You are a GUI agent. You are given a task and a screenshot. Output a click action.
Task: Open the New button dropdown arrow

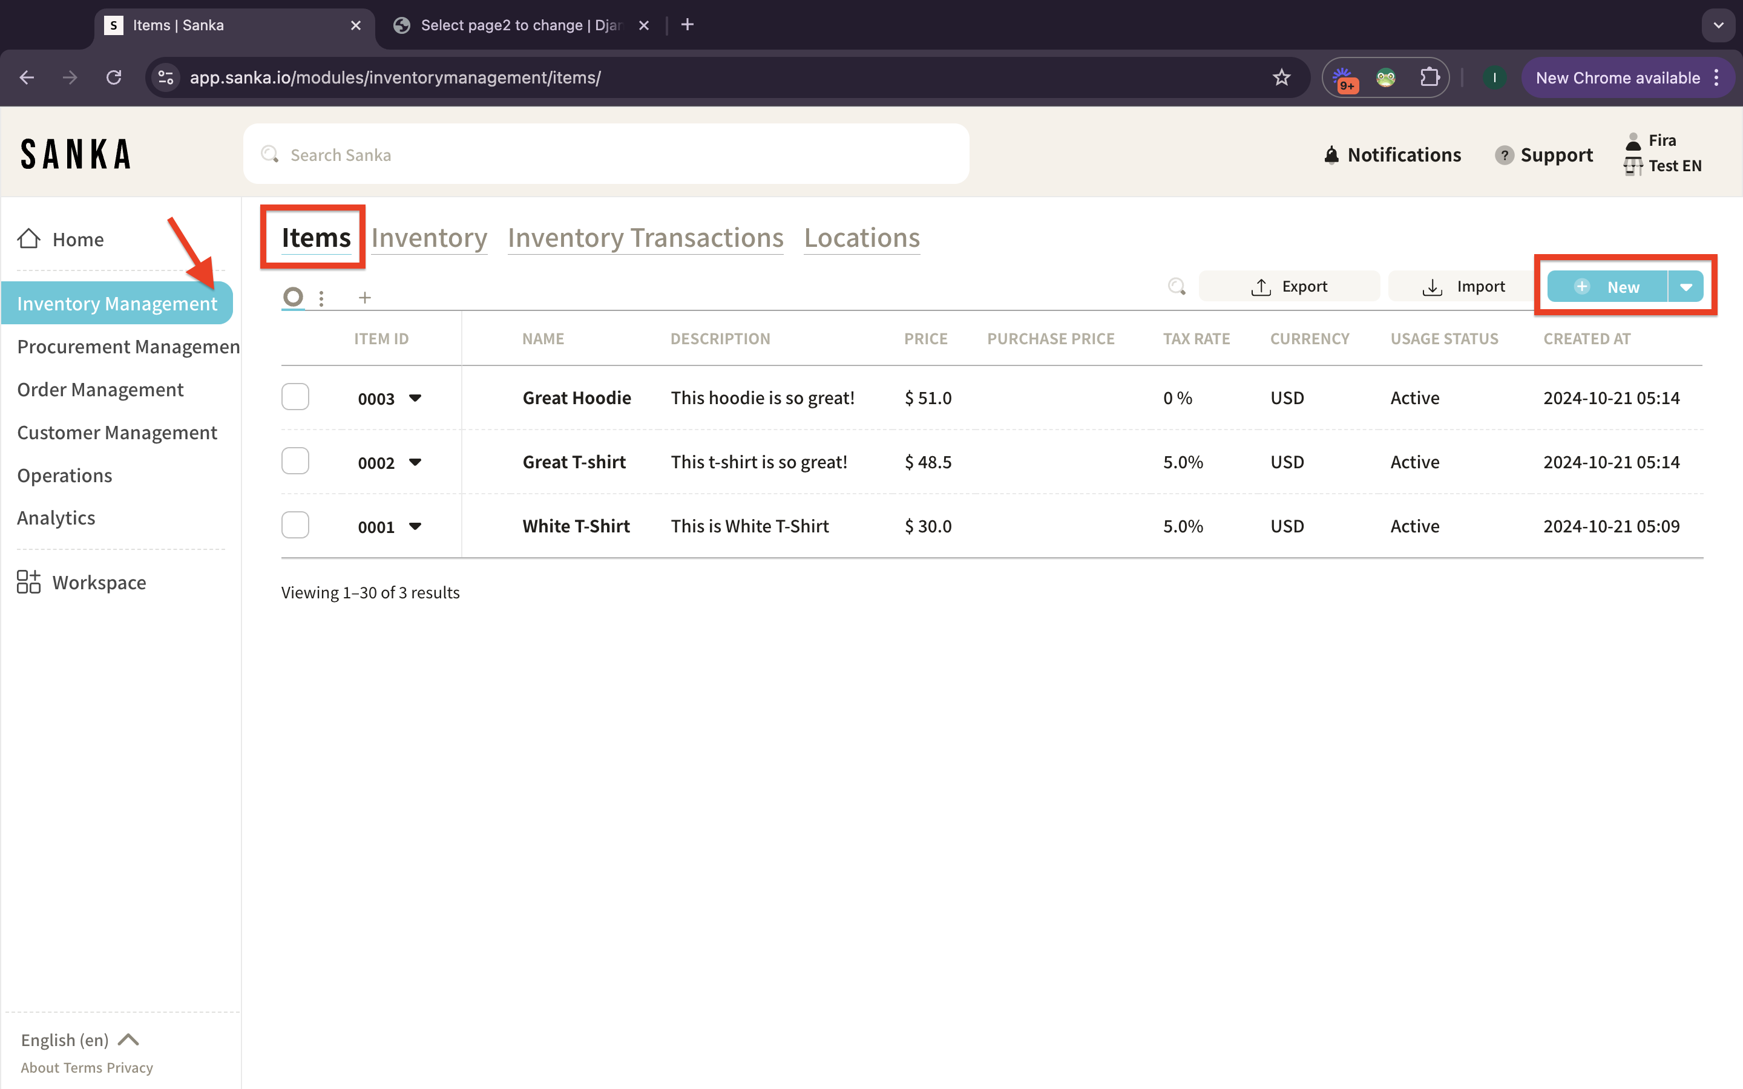(x=1686, y=287)
